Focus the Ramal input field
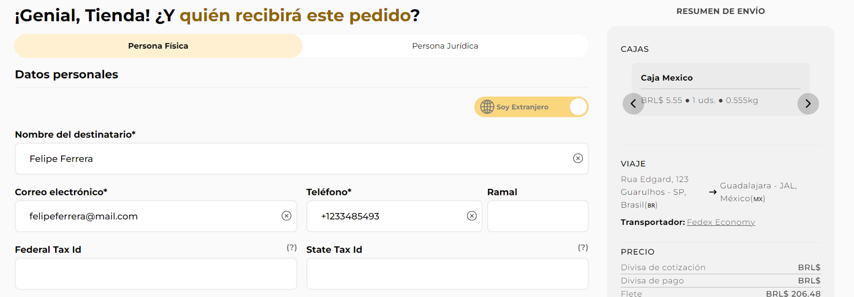Image resolution: width=854 pixels, height=297 pixels. point(538,216)
